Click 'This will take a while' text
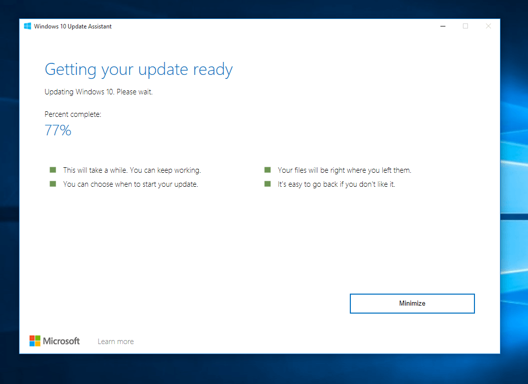The width and height of the screenshot is (528, 384). [x=132, y=170]
